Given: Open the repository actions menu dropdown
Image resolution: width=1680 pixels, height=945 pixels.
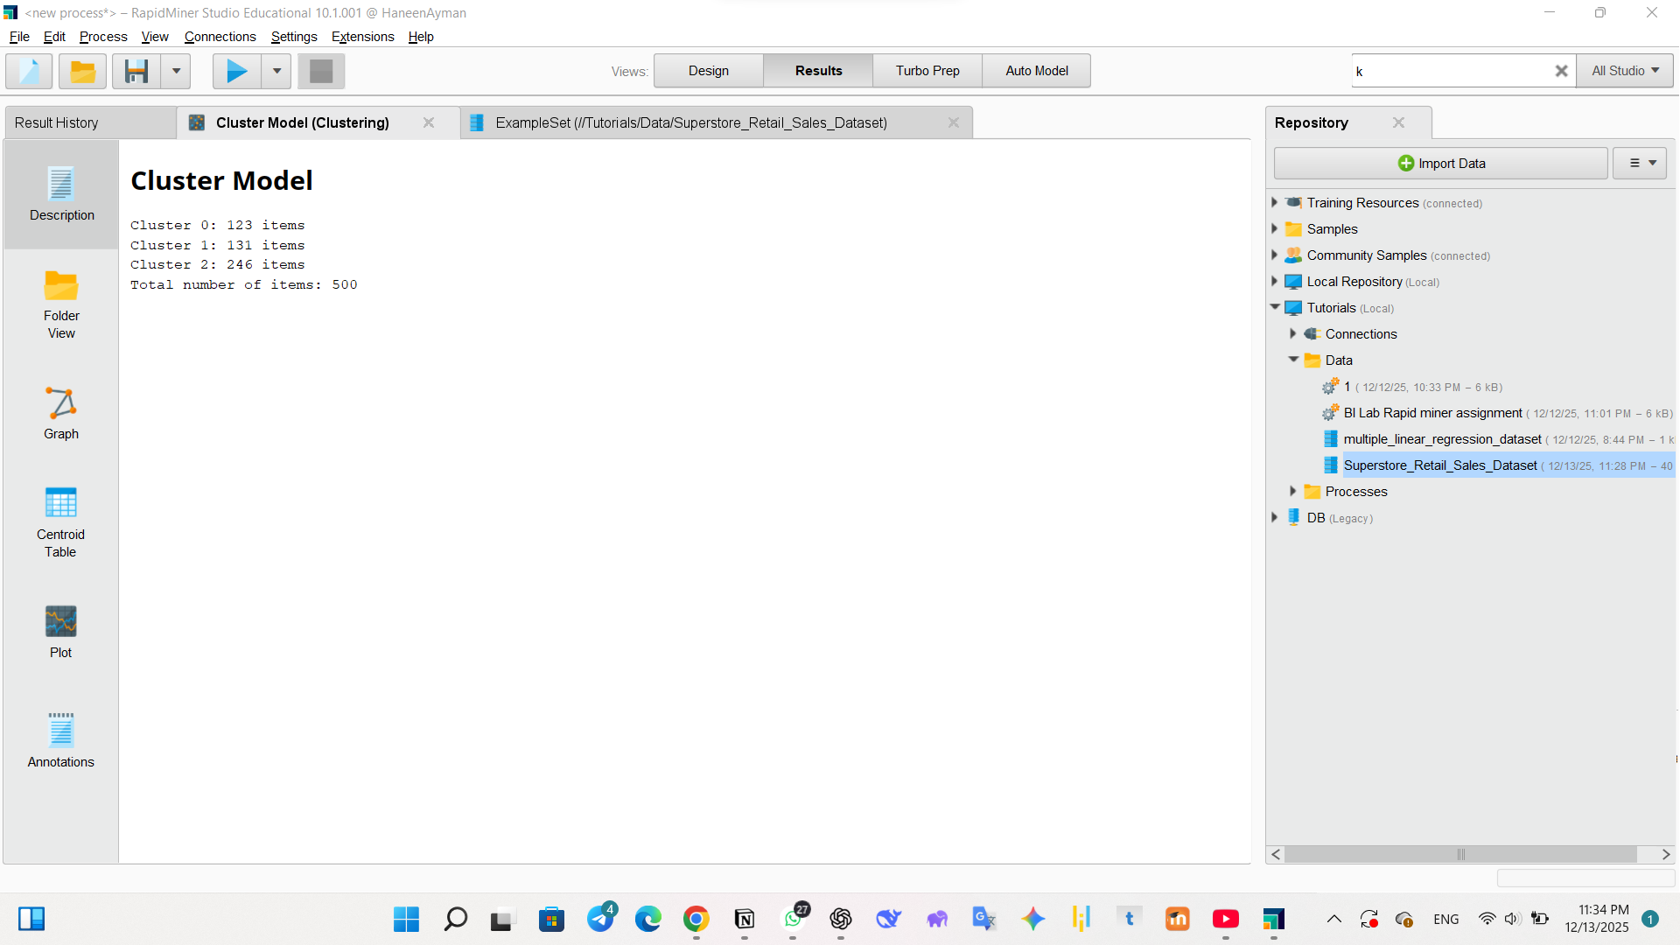Looking at the screenshot, I should coord(1640,164).
